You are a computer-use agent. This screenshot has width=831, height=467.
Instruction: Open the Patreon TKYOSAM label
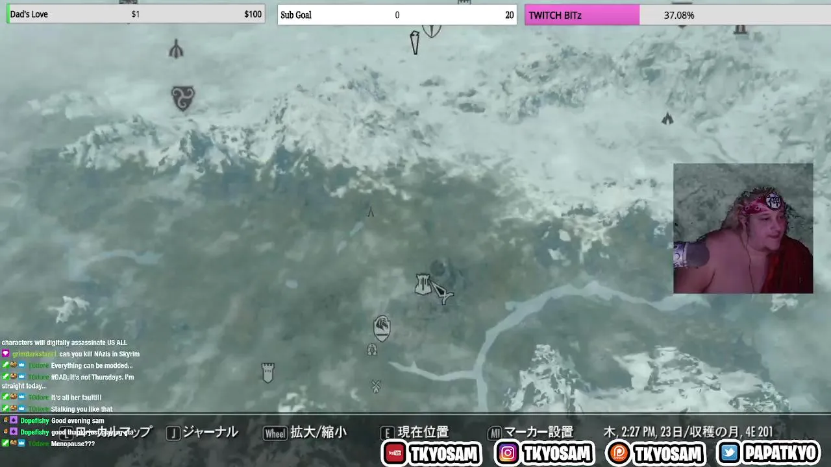(668, 453)
